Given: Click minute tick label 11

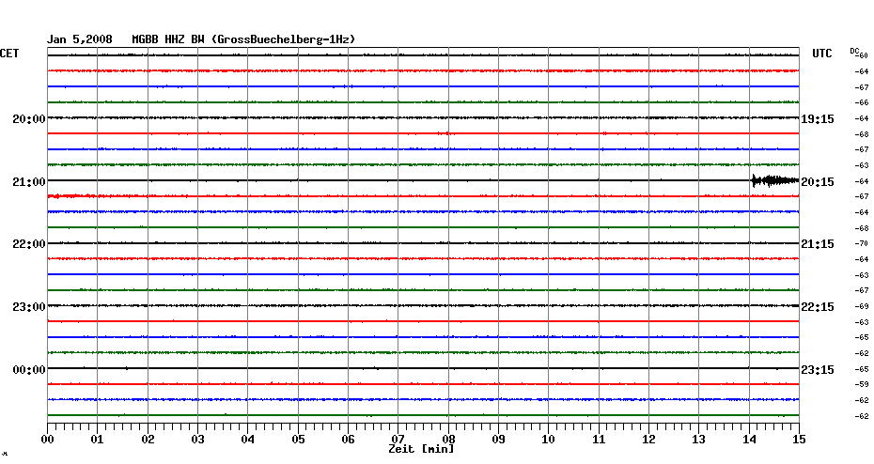Looking at the screenshot, I should click(599, 440).
